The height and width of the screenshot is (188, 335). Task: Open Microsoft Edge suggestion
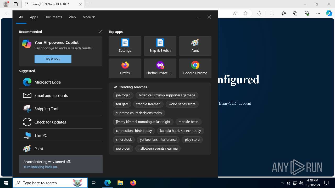(x=60, y=82)
